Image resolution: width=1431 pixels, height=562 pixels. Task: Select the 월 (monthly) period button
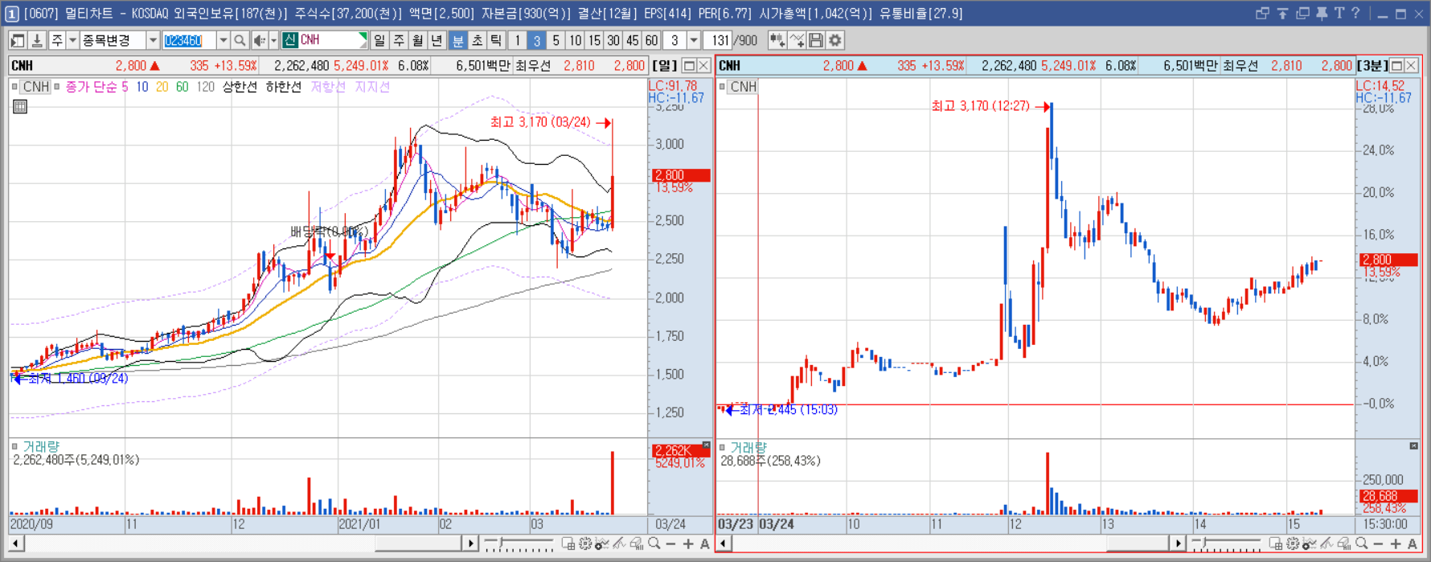[418, 40]
